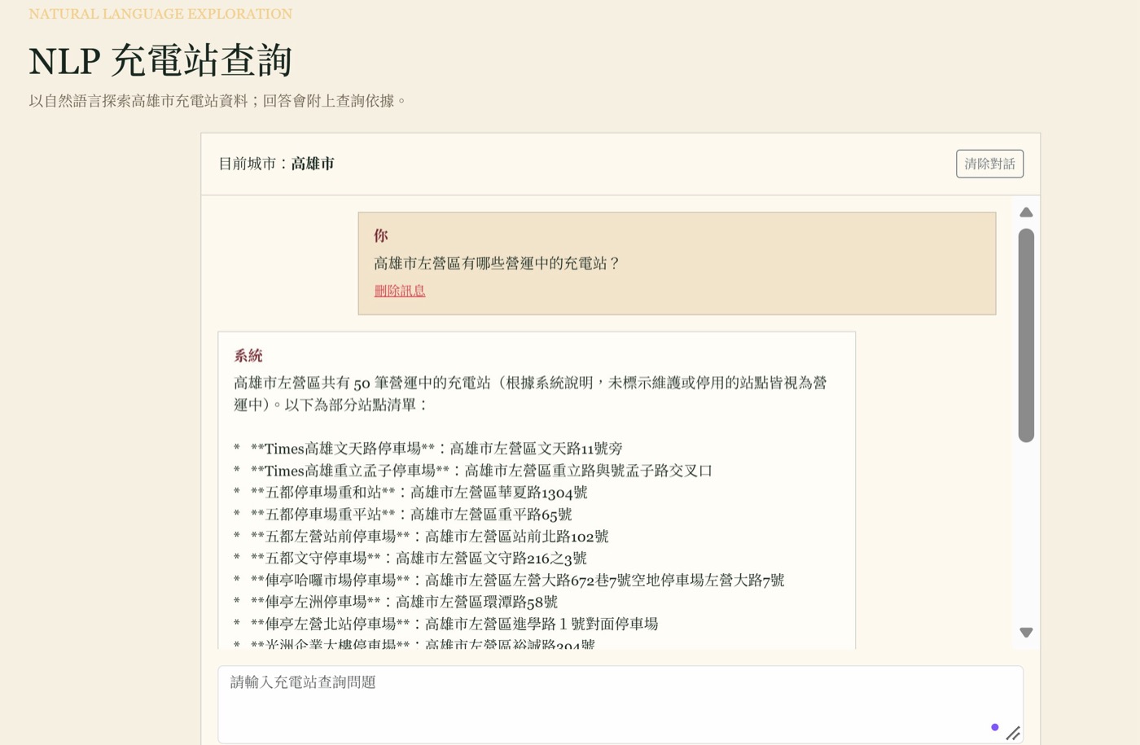Click the 俥亭哈囉市場停車場 list entry

click(x=509, y=581)
